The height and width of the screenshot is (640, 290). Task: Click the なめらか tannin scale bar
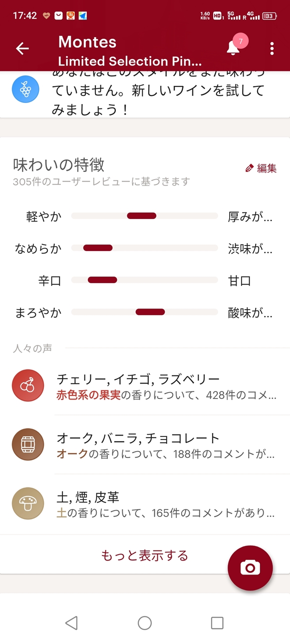coord(144,248)
